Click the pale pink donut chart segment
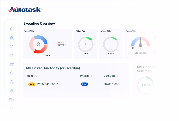 point(31,44)
